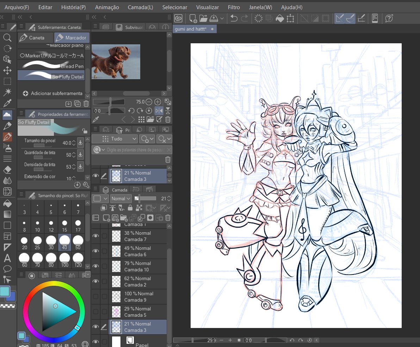This screenshot has width=420, height=347.
Task: Select the Auto select wand tool
Action: point(7,92)
